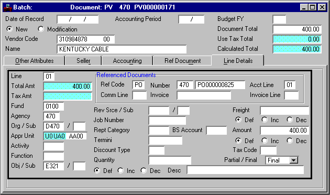Open the Partial / Final dropdown arrow
The width and height of the screenshot is (330, 195).
click(x=294, y=160)
